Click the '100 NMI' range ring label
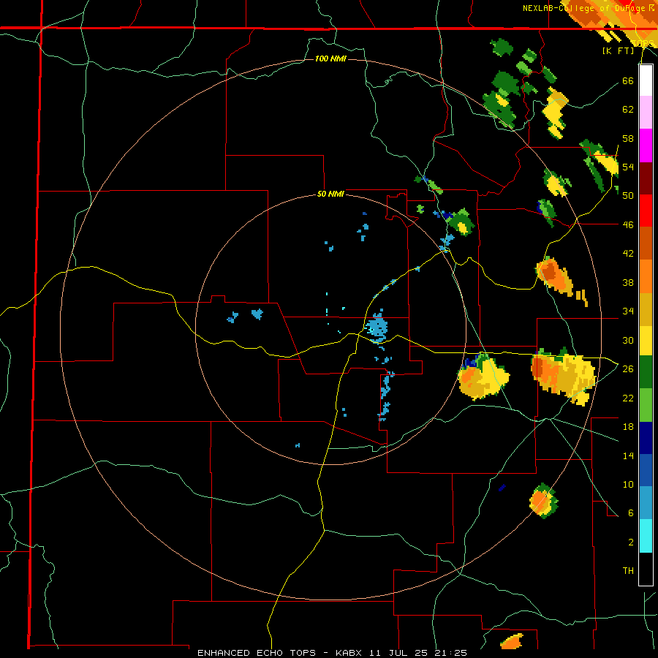 click(330, 58)
